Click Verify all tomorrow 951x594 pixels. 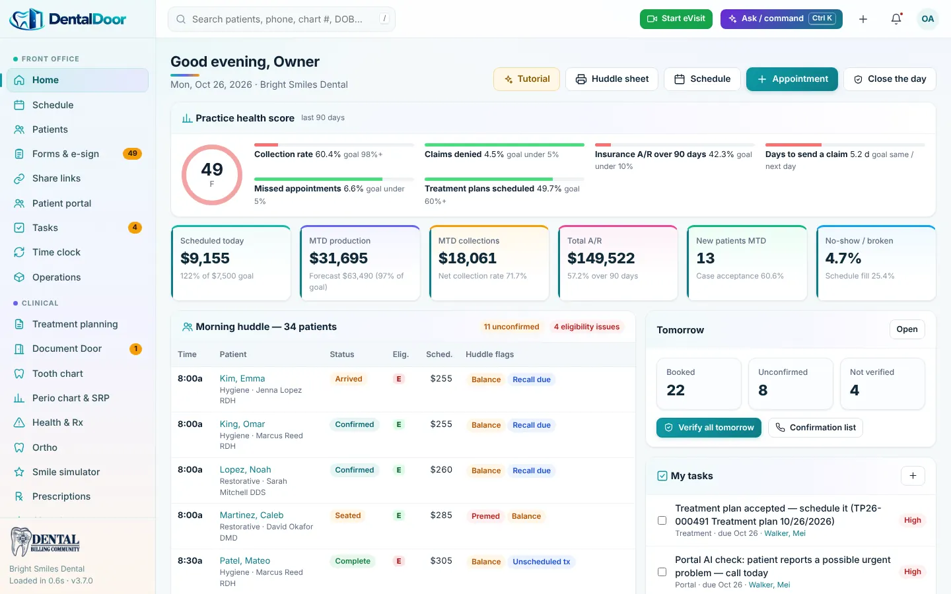pos(709,428)
